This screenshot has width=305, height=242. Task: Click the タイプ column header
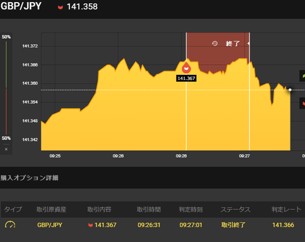click(13, 210)
